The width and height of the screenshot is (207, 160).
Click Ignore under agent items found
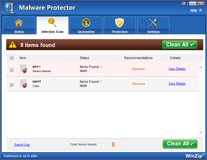coord(83,85)
